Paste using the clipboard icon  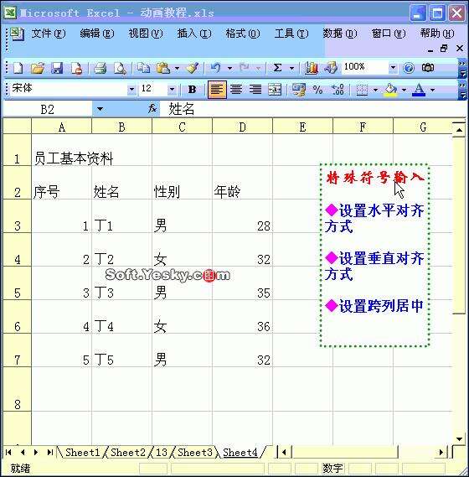click(163, 68)
